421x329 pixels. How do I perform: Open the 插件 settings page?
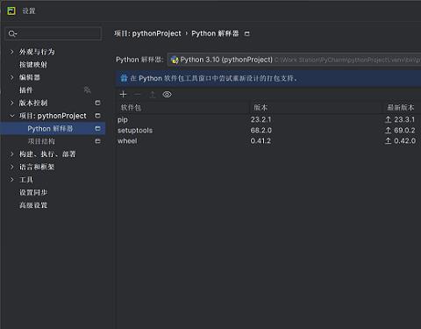[x=25, y=90]
